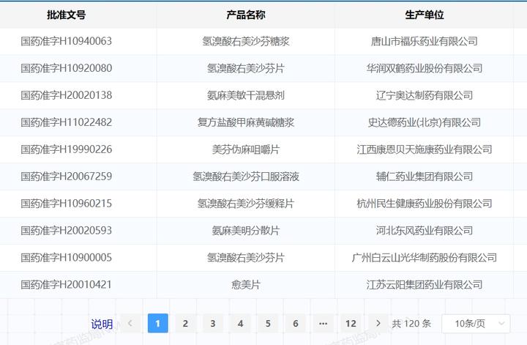The width and height of the screenshot is (527, 345).
Task: Click product 复方盐酸甲麻黄碱糖浆
Action: (x=246, y=122)
